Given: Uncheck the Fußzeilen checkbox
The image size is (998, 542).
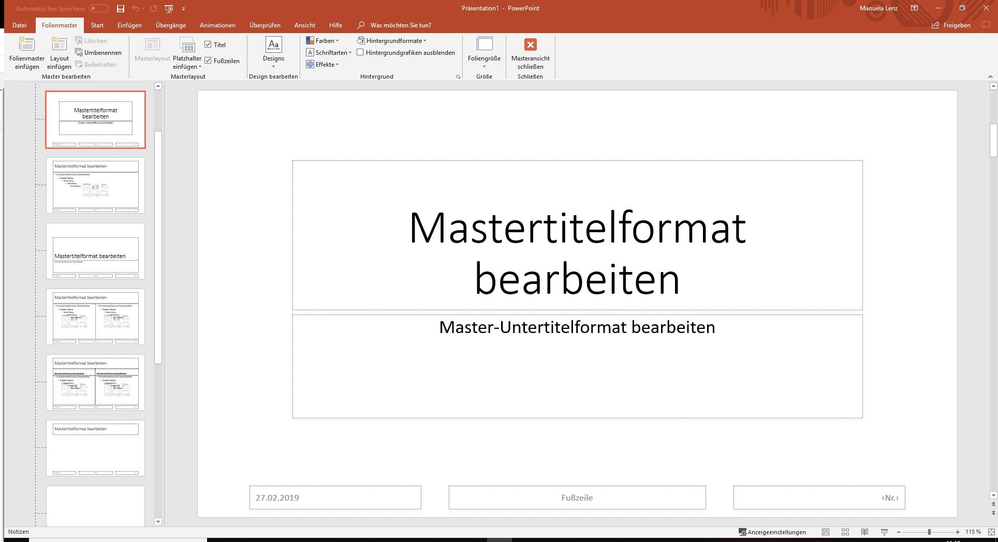Looking at the screenshot, I should (x=208, y=61).
